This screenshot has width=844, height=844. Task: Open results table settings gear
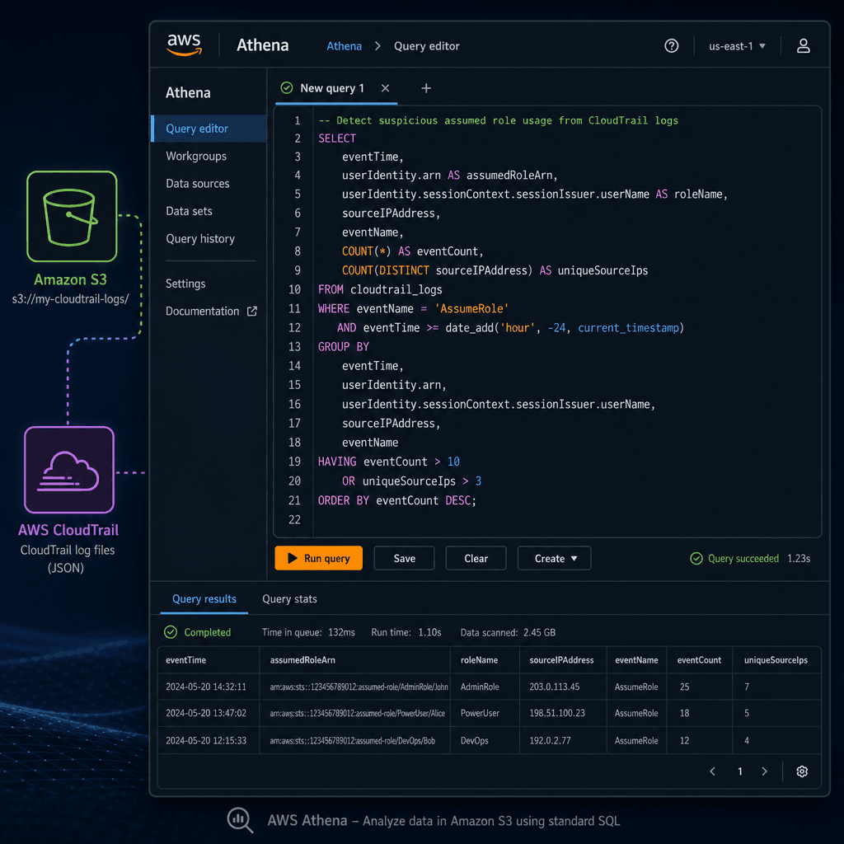tap(801, 771)
